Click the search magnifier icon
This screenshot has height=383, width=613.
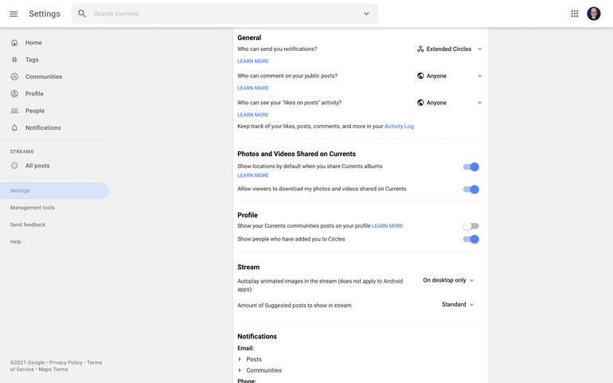tap(82, 14)
